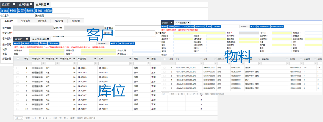
Task: Open the 拜访记录 tab in customer form
Action: click(x=59, y=21)
